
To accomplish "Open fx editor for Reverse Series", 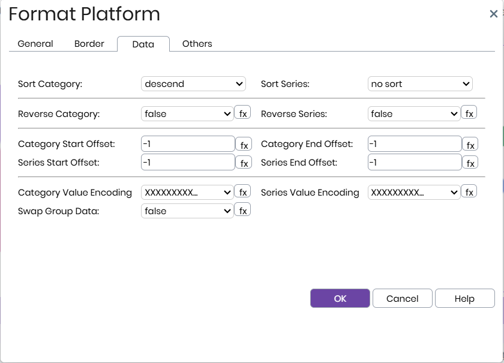I will [x=469, y=113].
